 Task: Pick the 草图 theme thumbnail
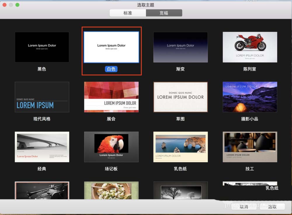click(180, 97)
